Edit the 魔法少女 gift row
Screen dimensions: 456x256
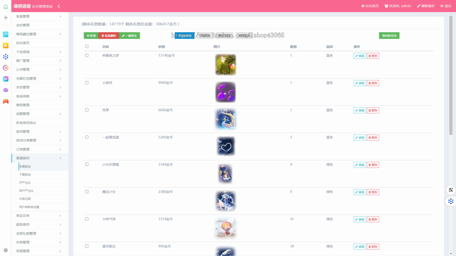[359, 192]
